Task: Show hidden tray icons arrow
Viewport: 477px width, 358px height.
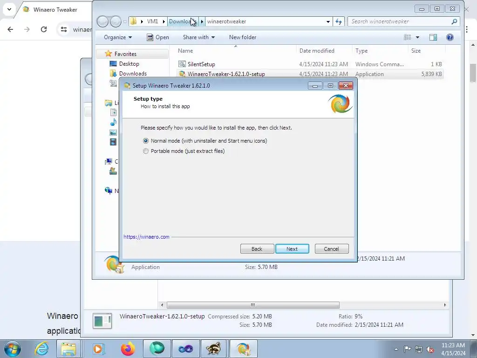Action: [396, 349]
